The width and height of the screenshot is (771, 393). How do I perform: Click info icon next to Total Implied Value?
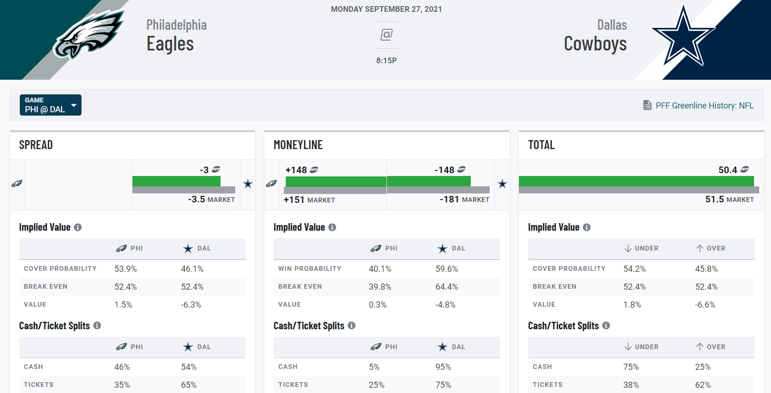[x=587, y=227]
